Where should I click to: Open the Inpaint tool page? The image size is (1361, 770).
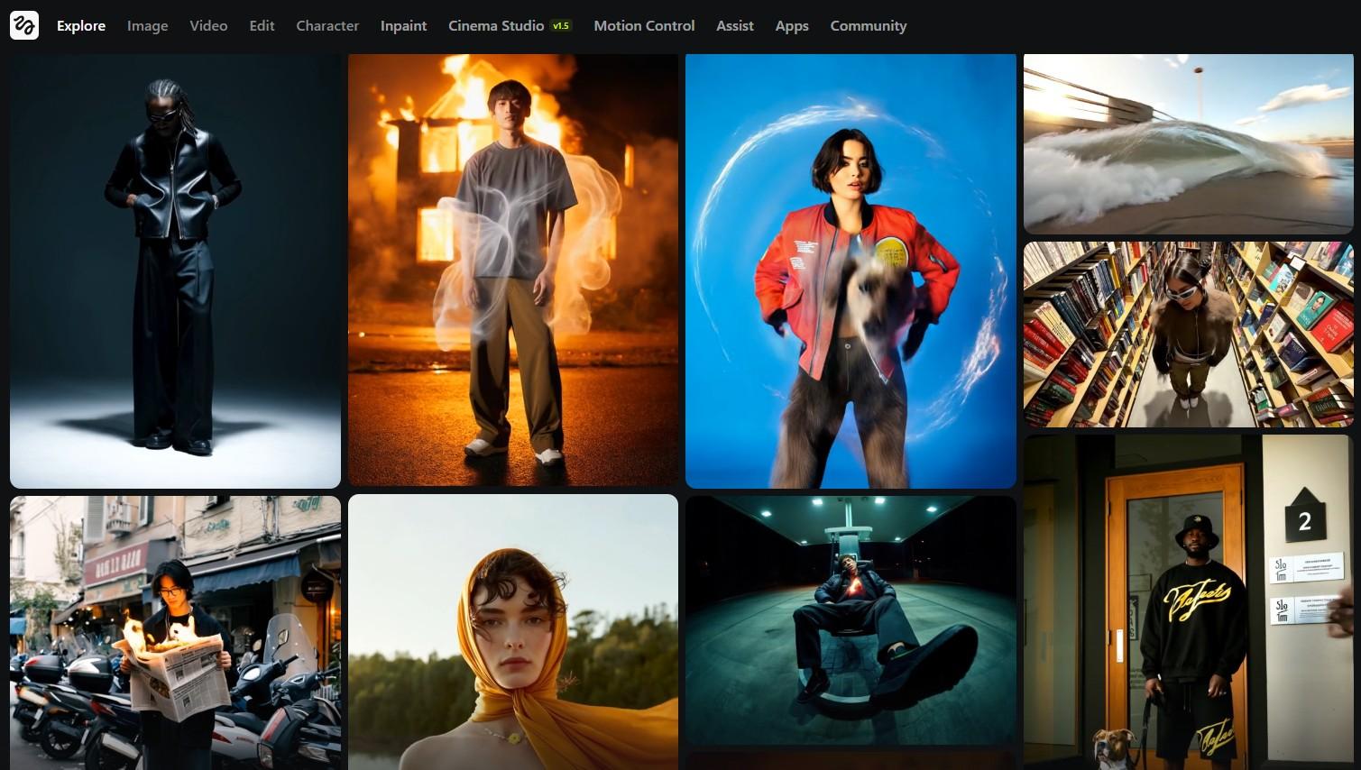[x=403, y=26]
